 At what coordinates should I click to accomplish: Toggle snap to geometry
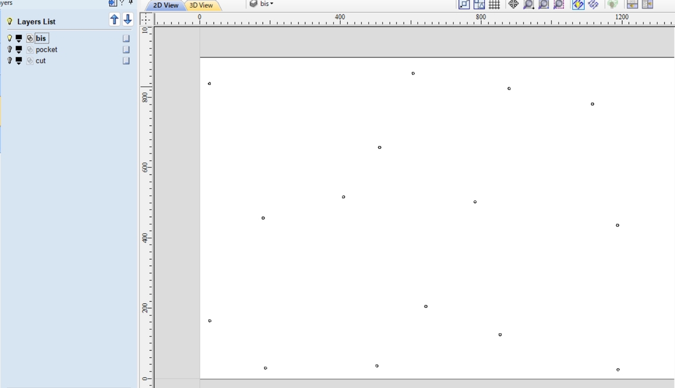[x=464, y=4]
